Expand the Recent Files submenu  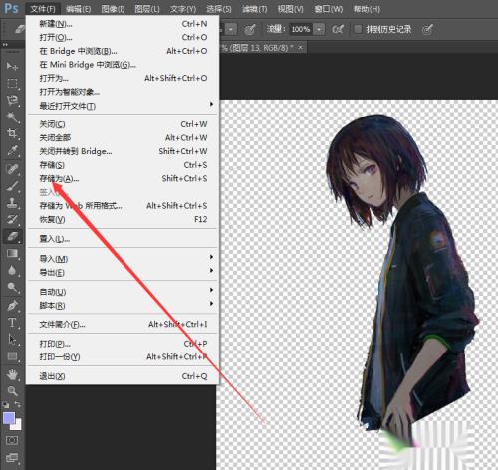(211, 105)
